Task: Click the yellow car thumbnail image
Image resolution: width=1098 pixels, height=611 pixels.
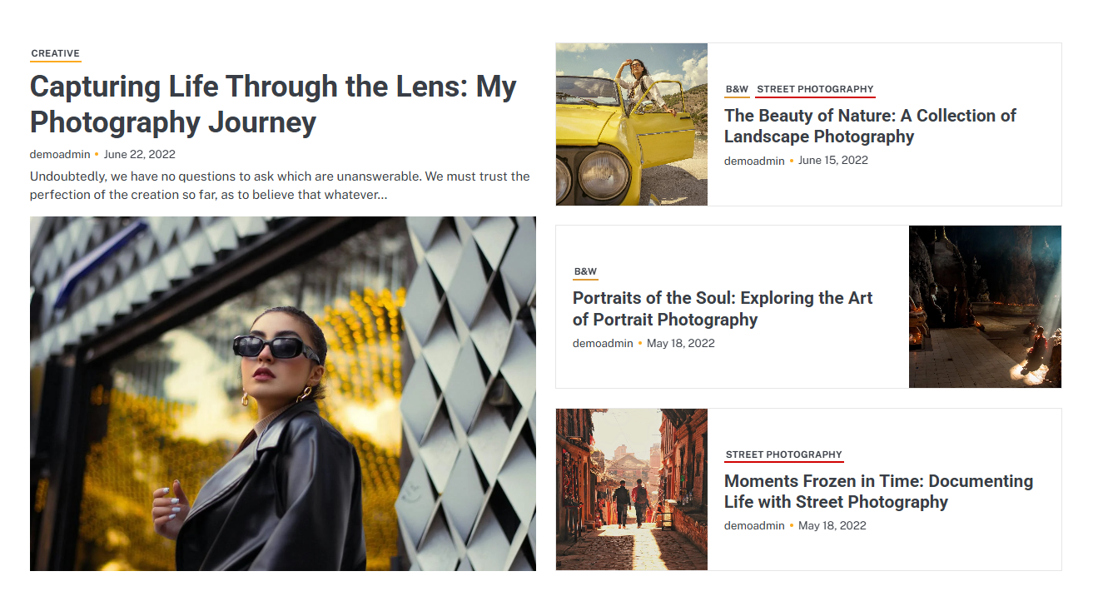Action: pyautogui.click(x=631, y=124)
